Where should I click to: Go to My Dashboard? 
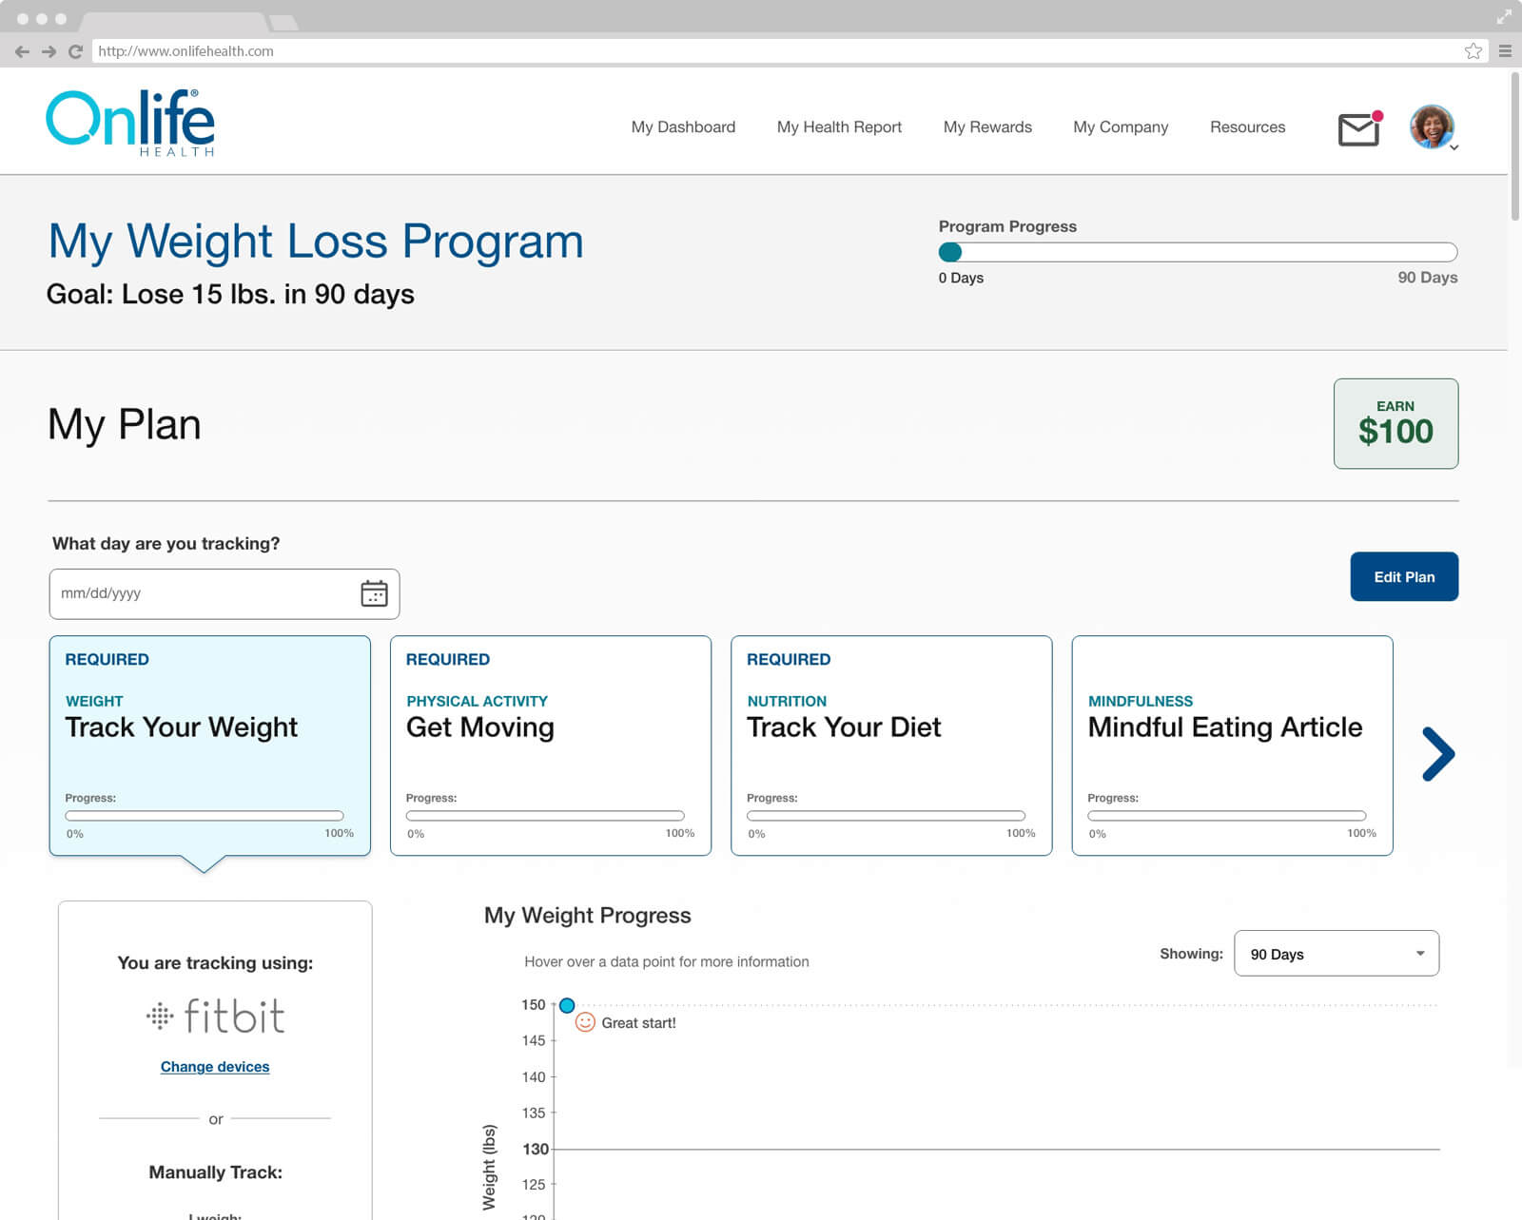[x=683, y=127]
